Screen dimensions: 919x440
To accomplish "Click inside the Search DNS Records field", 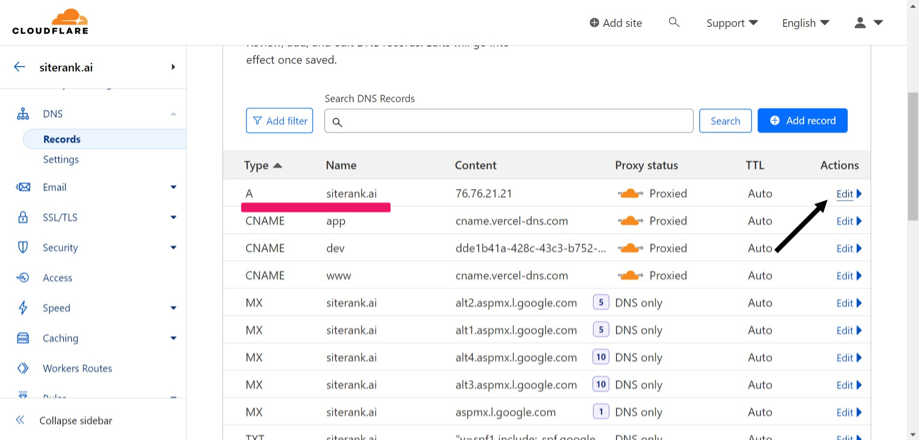I will 508,121.
